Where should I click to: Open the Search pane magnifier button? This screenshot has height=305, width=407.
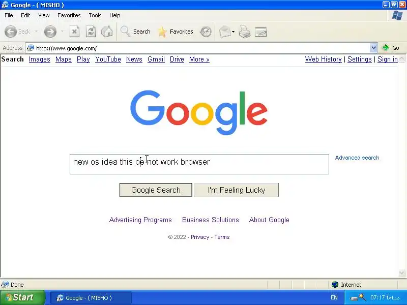135,32
